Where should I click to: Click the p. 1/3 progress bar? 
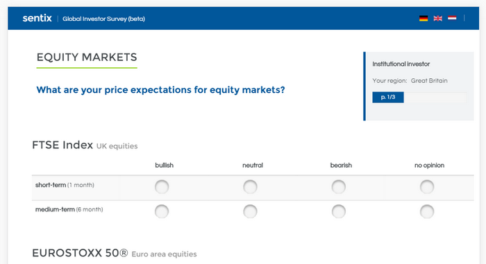419,97
